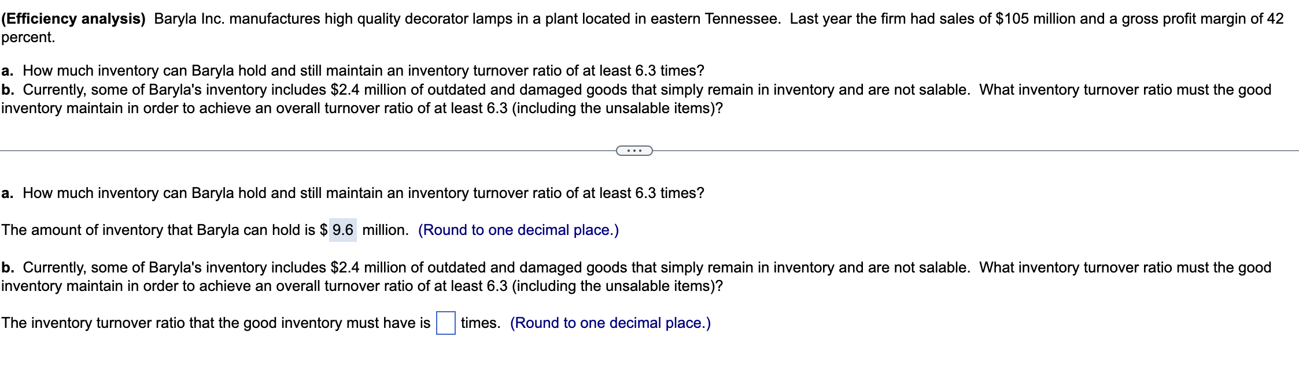The height and width of the screenshot is (381, 1299).
Task: Click the hint text beside the 9.6 answer
Action: [521, 230]
